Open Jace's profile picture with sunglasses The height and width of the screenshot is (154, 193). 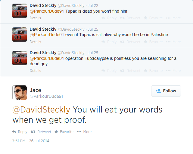(x=20, y=93)
